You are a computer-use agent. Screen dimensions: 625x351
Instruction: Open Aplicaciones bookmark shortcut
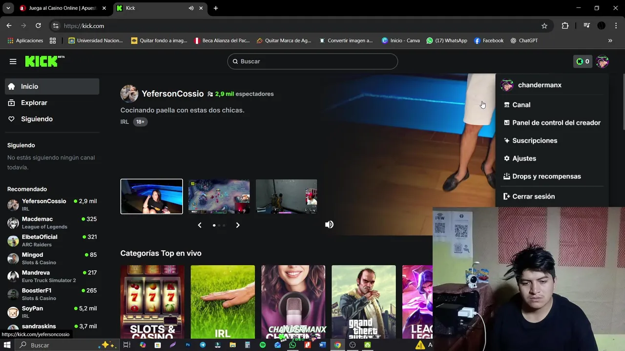[x=25, y=40]
